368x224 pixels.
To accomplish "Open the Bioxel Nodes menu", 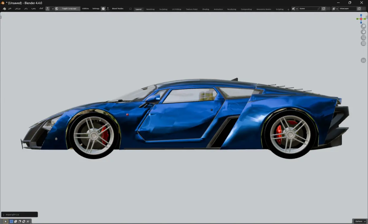I will tap(118, 9).
